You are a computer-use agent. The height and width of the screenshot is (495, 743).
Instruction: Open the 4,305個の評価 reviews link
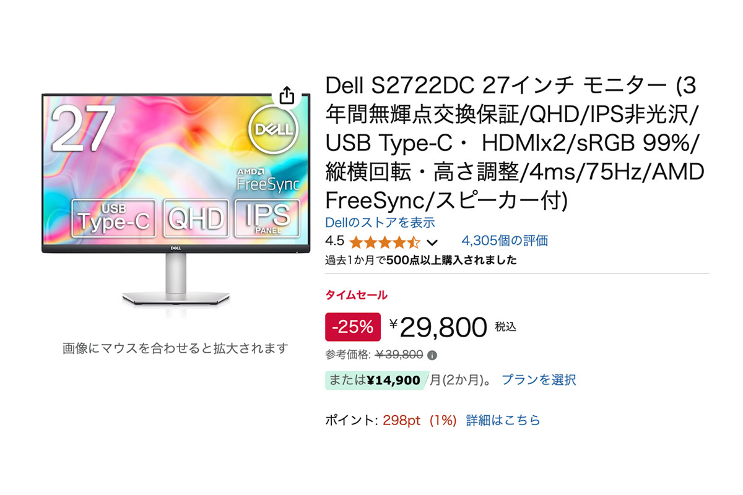[x=504, y=241]
